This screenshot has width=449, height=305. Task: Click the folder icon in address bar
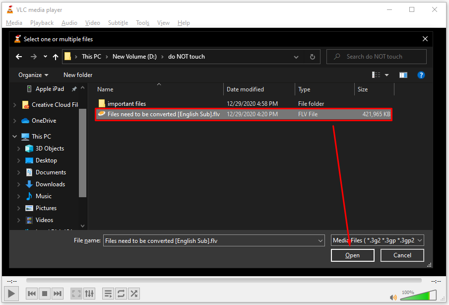68,56
